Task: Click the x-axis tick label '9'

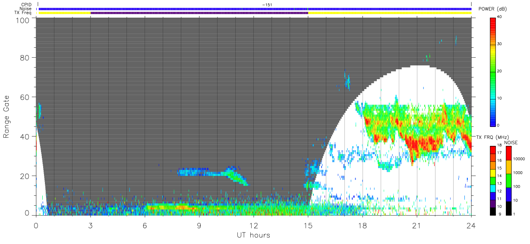Action: (x=199, y=225)
